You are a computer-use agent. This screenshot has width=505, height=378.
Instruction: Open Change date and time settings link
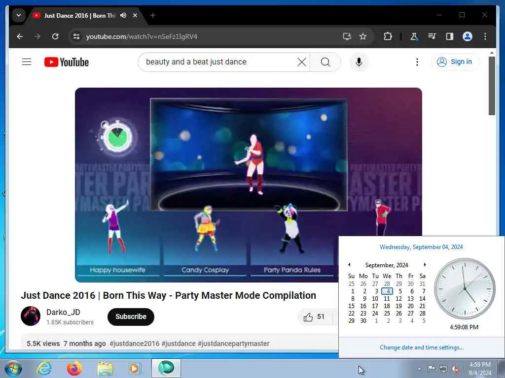click(422, 347)
